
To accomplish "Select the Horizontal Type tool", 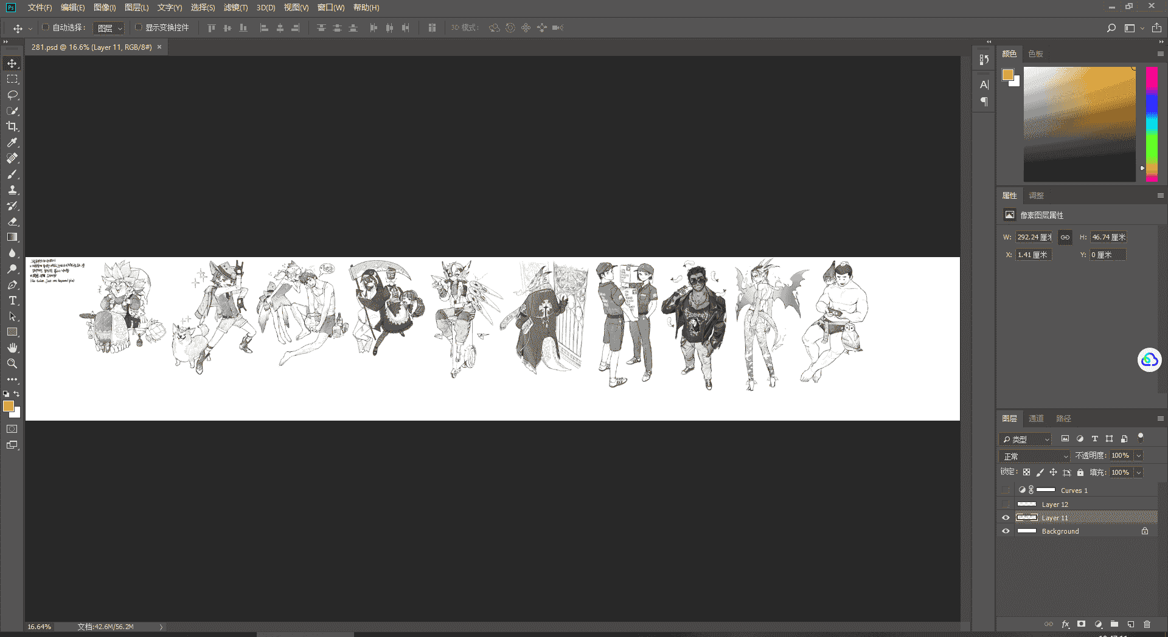I will [x=12, y=300].
